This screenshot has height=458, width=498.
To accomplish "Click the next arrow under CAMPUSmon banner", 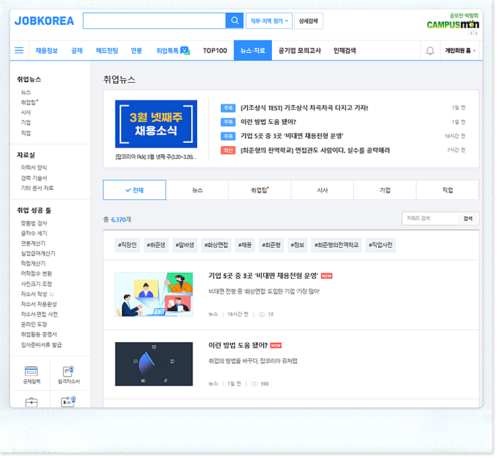I will click(x=476, y=33).
